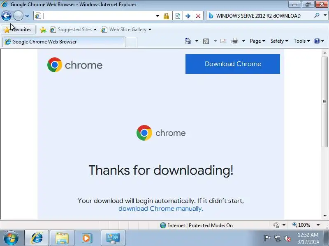Click the 100% zoom level button
Image resolution: width=329 pixels, height=246 pixels.
301,225
